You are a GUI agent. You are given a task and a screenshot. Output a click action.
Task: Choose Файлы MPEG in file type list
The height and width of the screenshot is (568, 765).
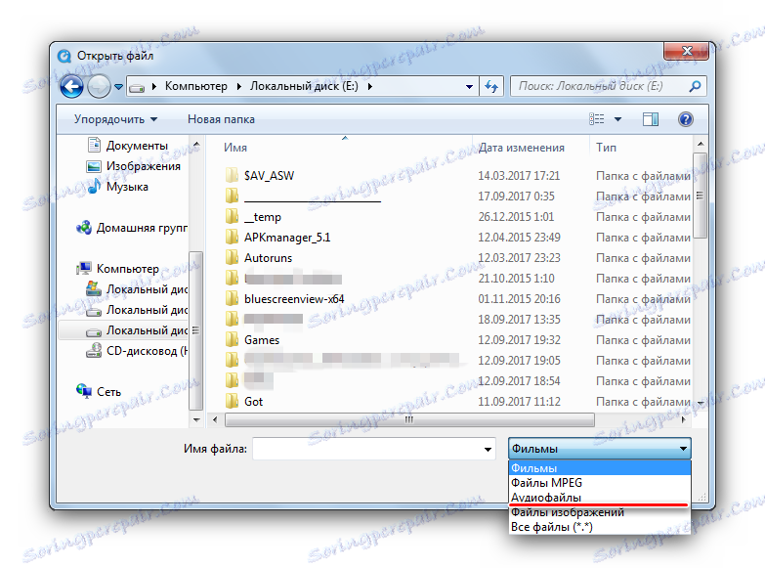click(600, 483)
